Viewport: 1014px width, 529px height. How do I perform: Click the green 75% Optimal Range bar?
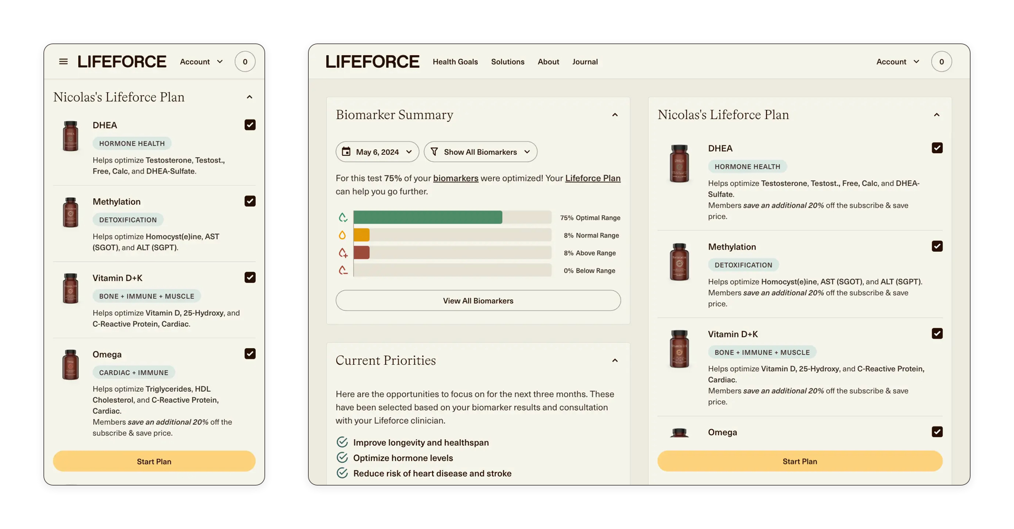click(428, 218)
